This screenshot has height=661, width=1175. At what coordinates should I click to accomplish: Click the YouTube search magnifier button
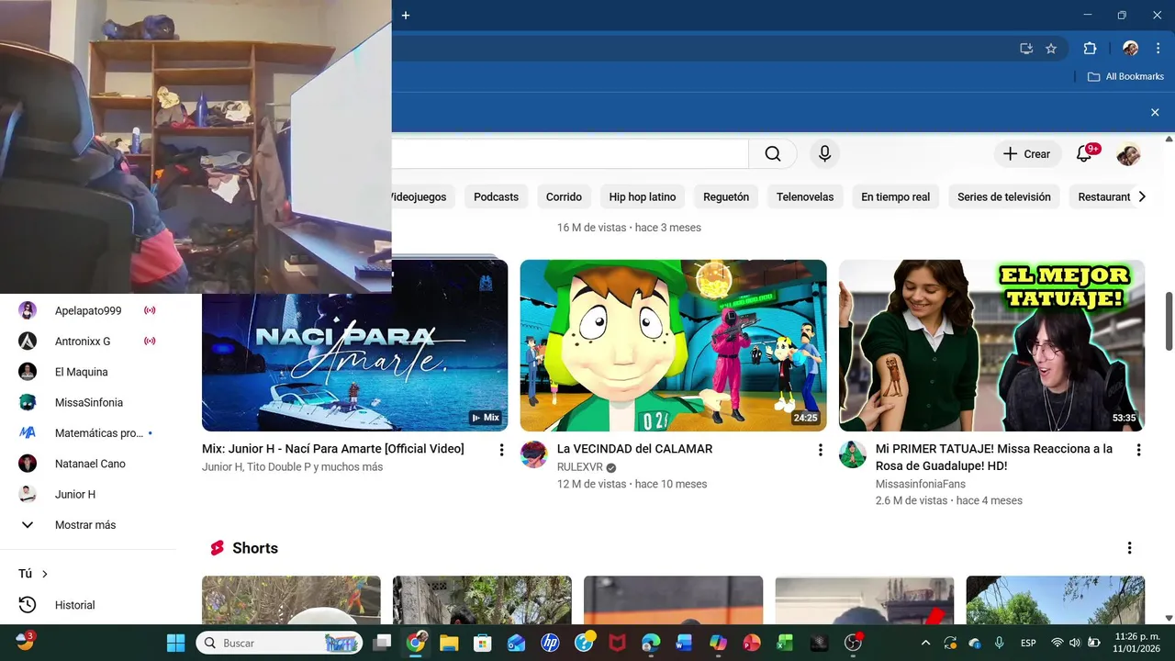[x=773, y=154]
